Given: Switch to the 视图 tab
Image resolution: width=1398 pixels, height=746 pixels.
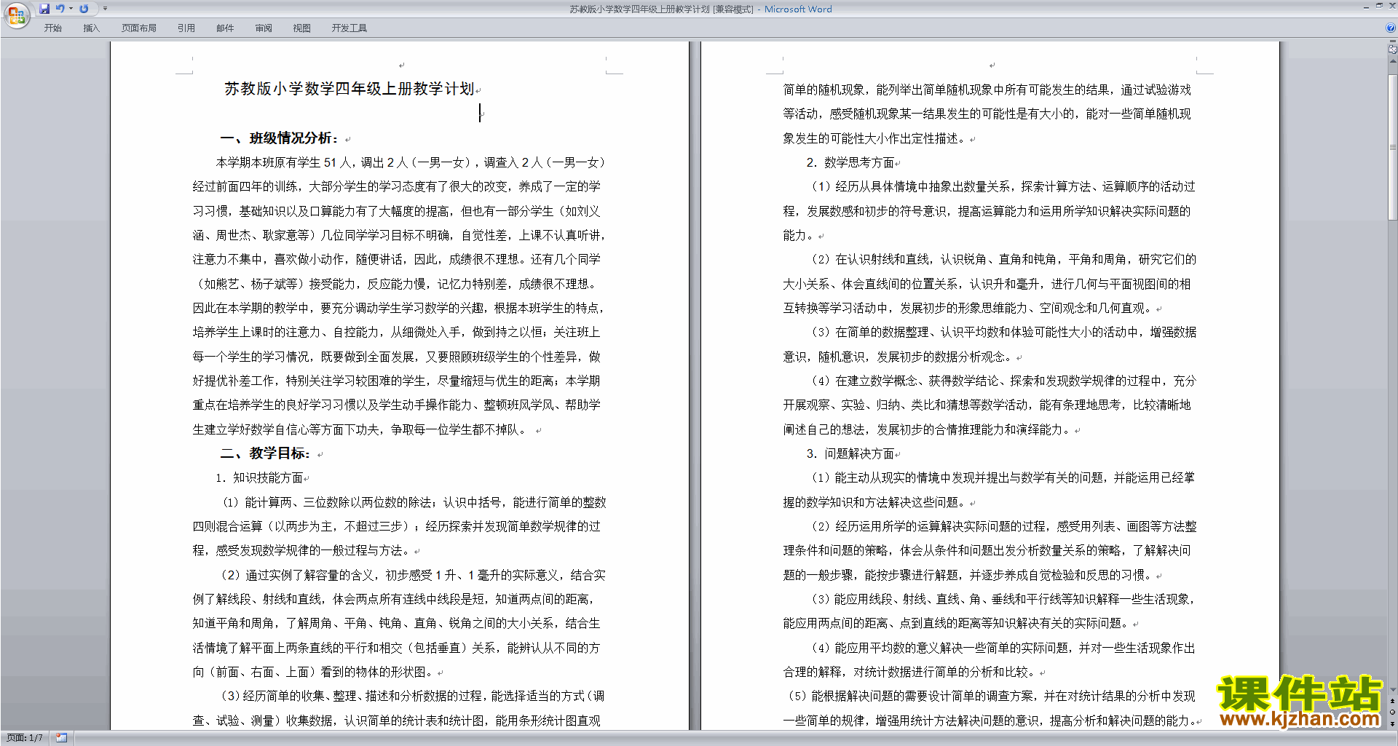Looking at the screenshot, I should pyautogui.click(x=301, y=28).
